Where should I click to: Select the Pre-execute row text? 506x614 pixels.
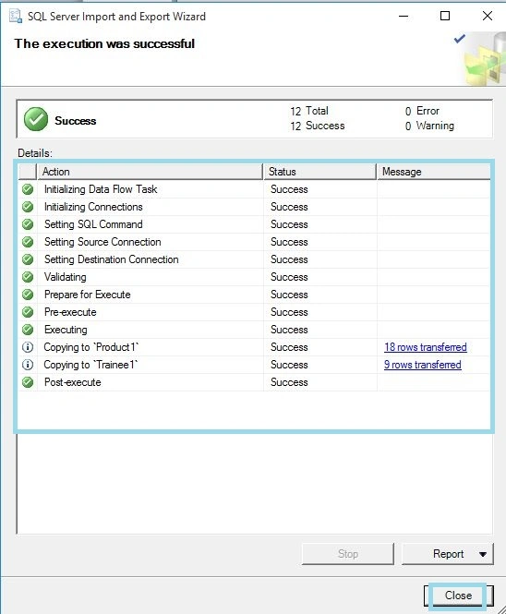pyautogui.click(x=70, y=312)
